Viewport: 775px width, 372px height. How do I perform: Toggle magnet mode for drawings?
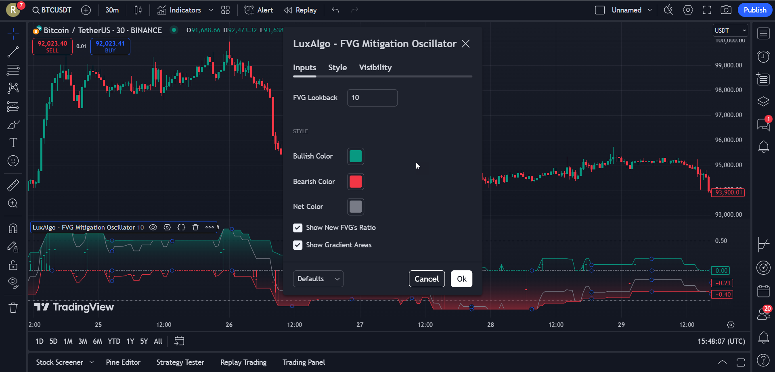pyautogui.click(x=13, y=228)
